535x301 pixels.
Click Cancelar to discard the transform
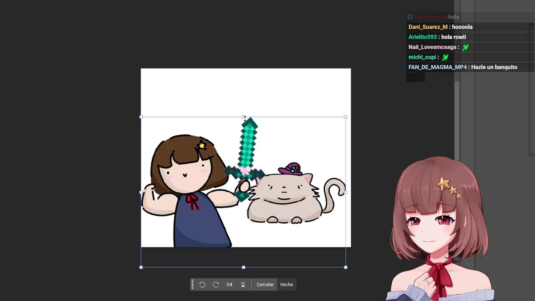pyautogui.click(x=265, y=284)
